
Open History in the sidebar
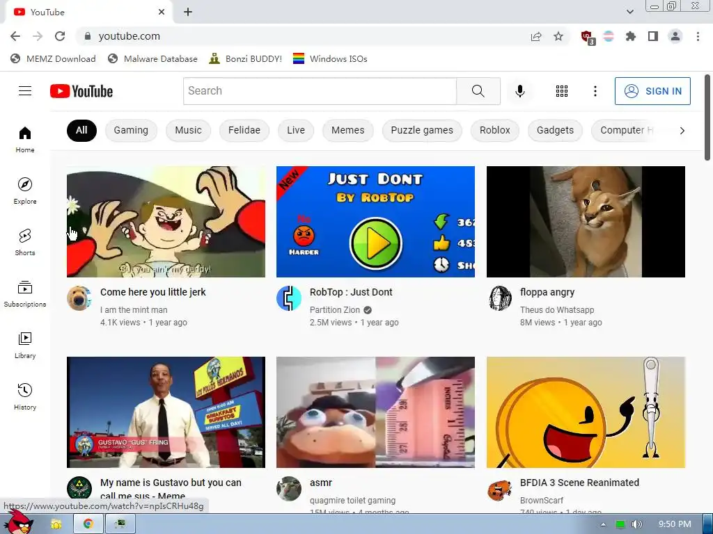coord(25,396)
